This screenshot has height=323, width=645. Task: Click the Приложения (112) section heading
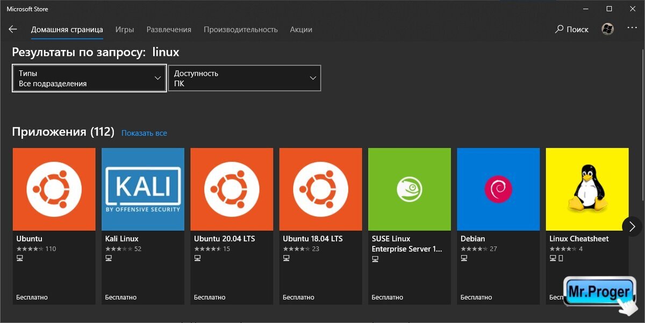[63, 132]
